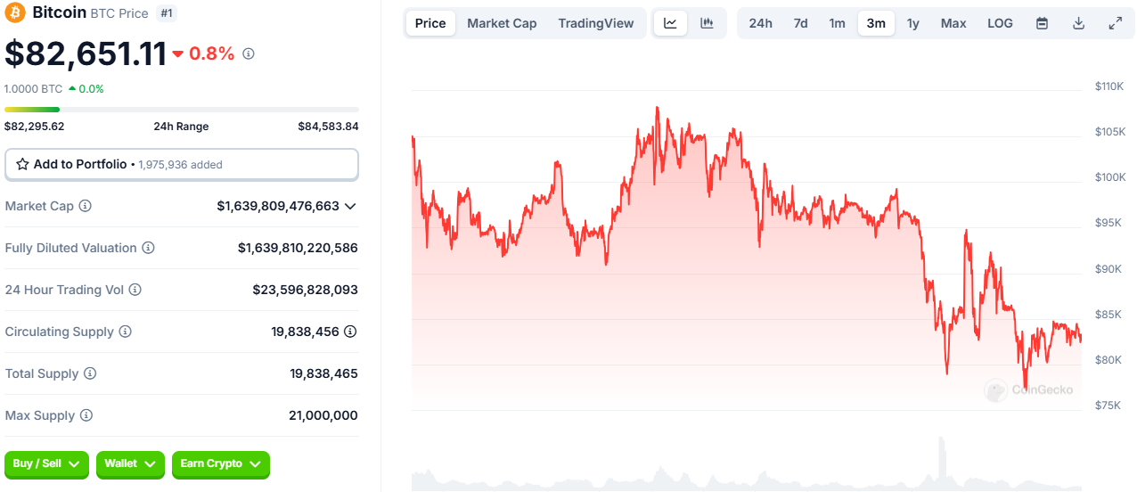Click the line chart view icon
The image size is (1137, 492).
(x=670, y=23)
